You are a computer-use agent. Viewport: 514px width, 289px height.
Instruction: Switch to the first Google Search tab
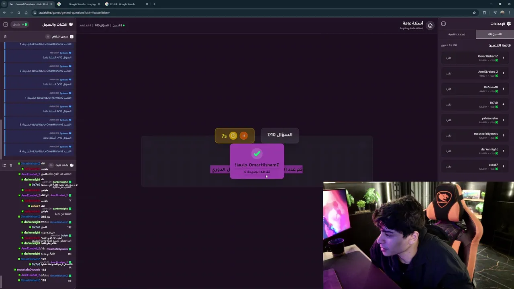click(78, 4)
